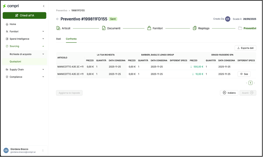Click the back arrow beside Preventivo title
Image resolution: width=263 pixels, height=157 pixels.
point(58,19)
